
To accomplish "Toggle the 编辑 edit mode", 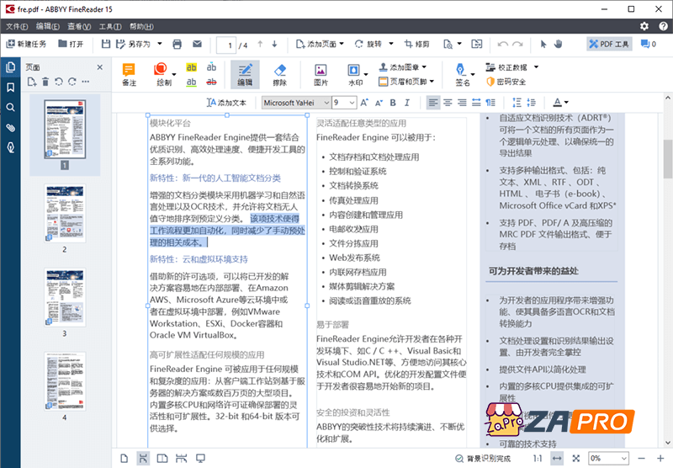I will [x=244, y=74].
